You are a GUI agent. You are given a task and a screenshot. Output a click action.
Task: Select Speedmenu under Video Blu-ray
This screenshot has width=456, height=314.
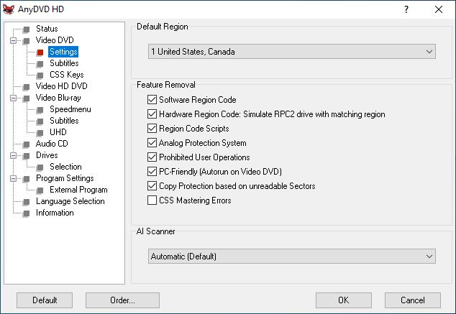pos(70,109)
